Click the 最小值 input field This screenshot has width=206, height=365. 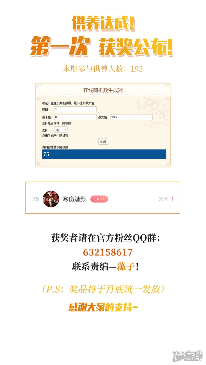(x=75, y=117)
